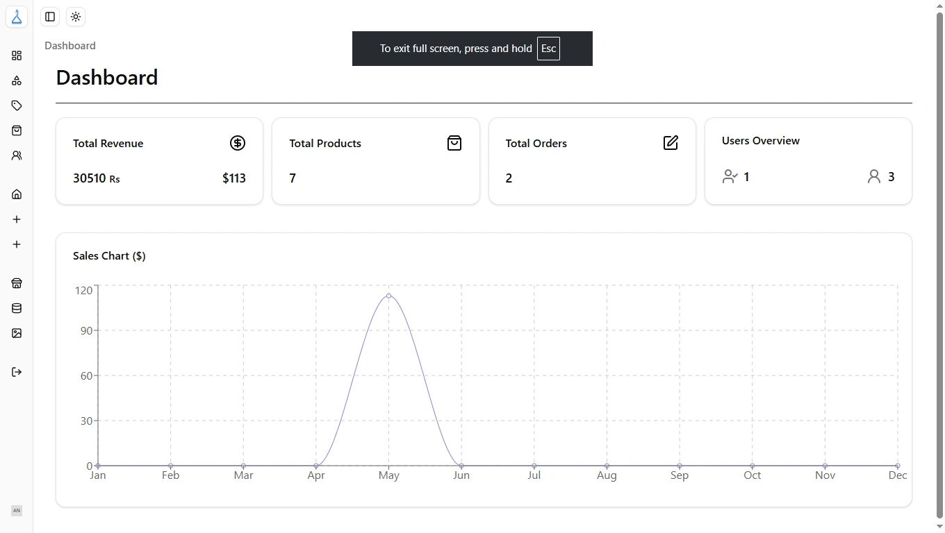
Task: Open the database icon in sidebar
Action: pos(17,308)
